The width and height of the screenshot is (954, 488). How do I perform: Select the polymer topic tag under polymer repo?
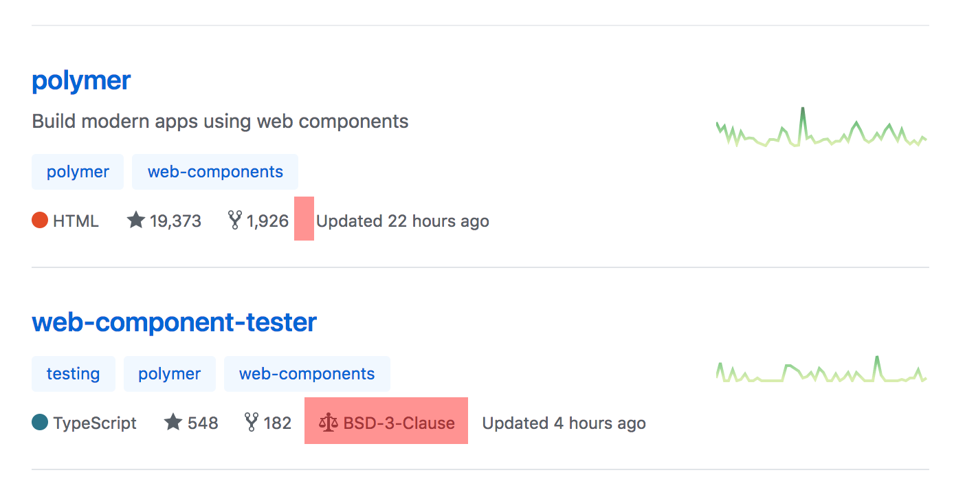[77, 171]
